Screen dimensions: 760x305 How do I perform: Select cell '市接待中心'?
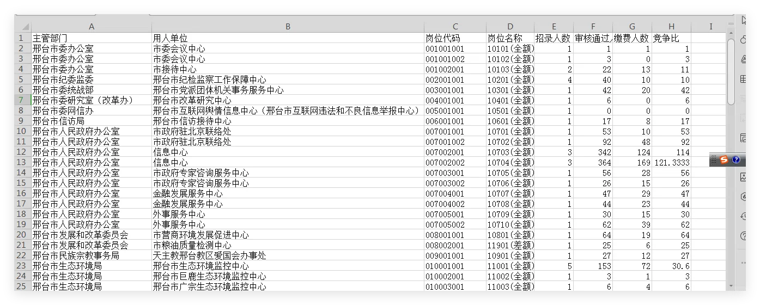click(288, 69)
